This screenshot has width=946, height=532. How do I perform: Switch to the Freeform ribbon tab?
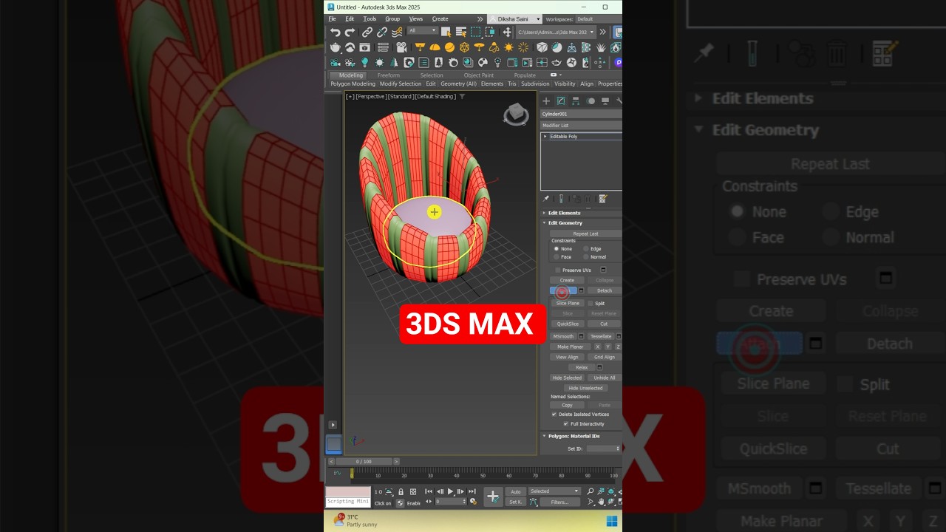388,75
